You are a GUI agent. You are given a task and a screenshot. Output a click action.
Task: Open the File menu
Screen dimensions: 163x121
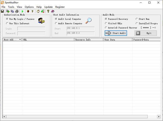pyautogui.click(x=4, y=7)
